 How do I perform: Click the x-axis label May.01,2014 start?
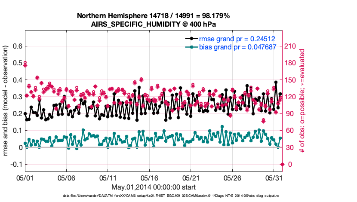click(153, 187)
